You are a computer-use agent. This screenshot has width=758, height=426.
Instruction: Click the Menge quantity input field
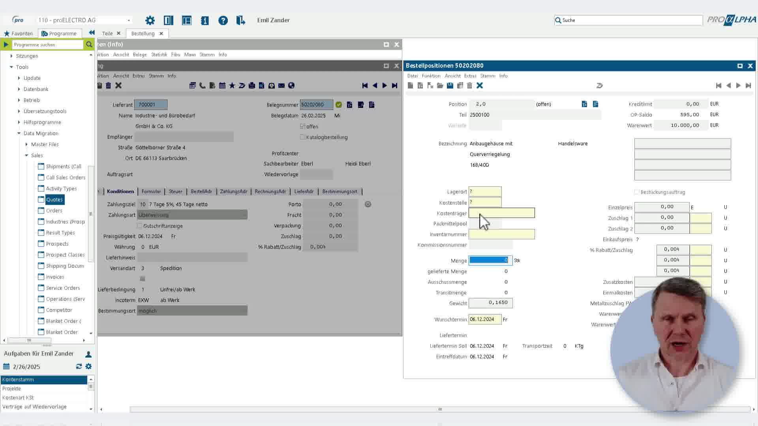[x=490, y=260]
